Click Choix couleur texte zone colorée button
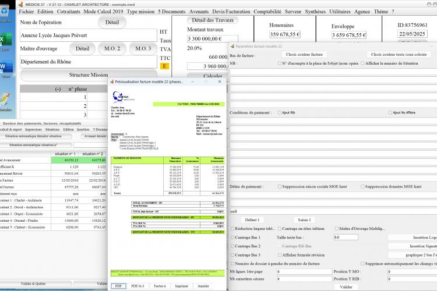This screenshot has width=437, height=291. [x=399, y=54]
